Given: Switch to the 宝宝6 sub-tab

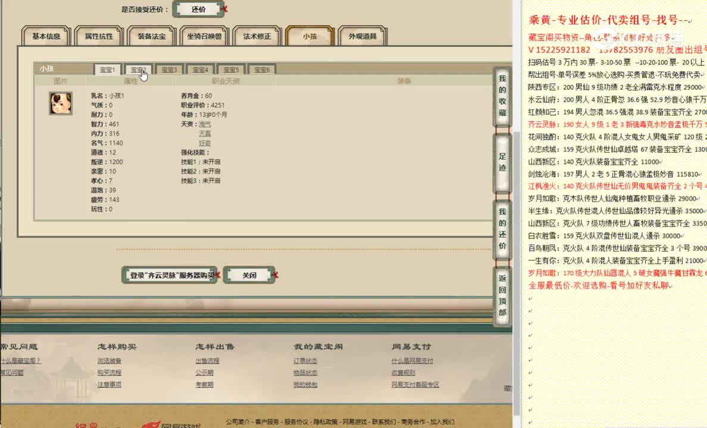Looking at the screenshot, I should [262, 70].
